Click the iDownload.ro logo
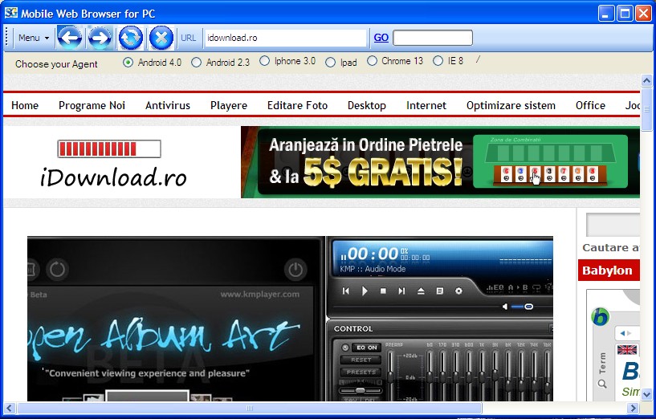The width and height of the screenshot is (656, 419). 112,164
